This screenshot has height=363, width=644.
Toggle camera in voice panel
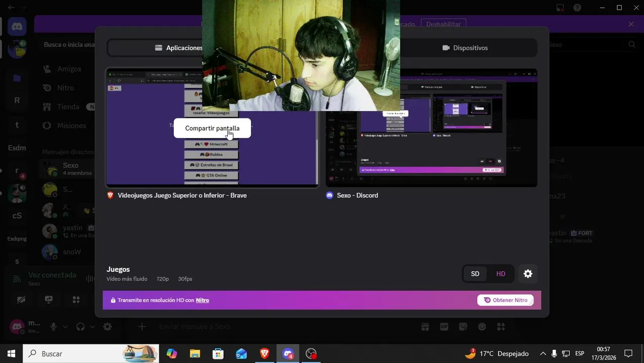pyautogui.click(x=21, y=299)
